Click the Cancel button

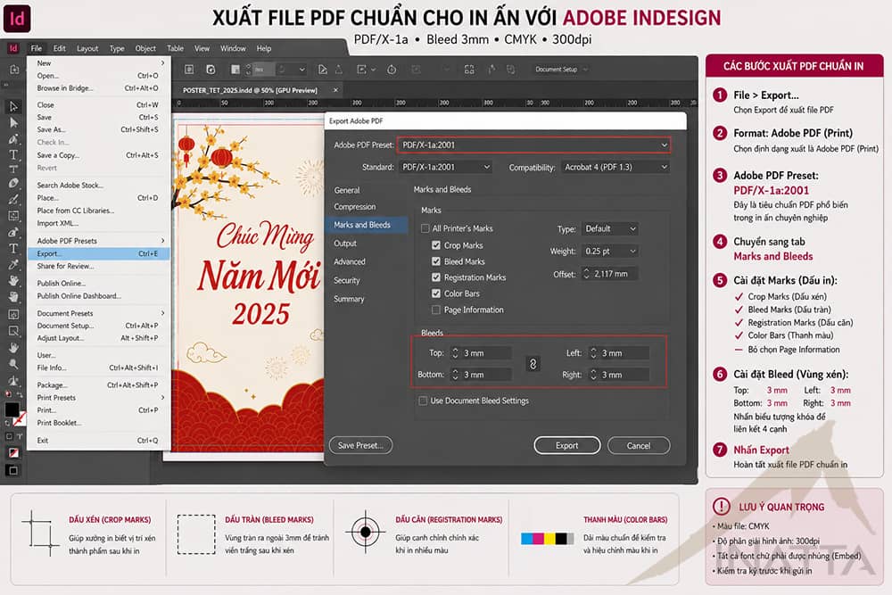639,445
